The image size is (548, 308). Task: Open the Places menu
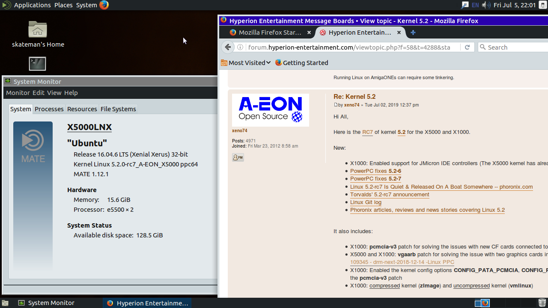point(63,5)
